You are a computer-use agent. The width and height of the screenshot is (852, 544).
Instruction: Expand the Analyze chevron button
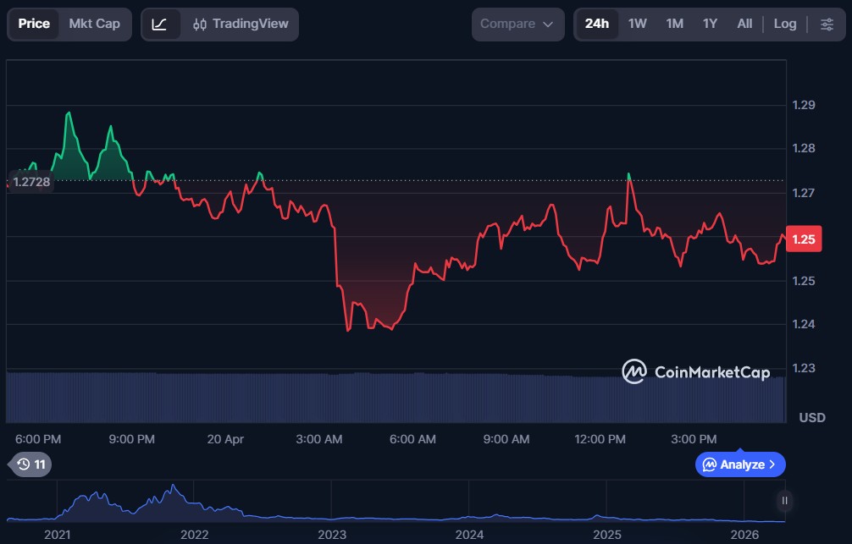click(740, 464)
